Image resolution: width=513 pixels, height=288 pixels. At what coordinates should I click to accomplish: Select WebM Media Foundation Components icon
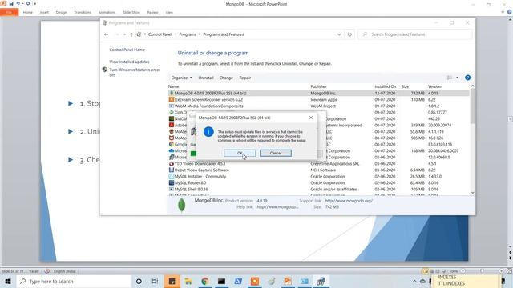pyautogui.click(x=171, y=106)
